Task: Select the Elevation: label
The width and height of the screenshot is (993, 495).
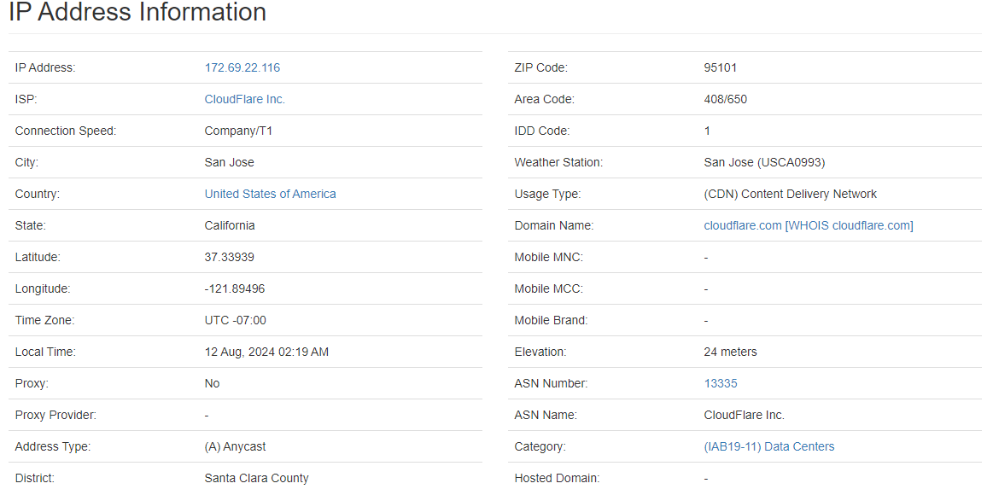Action: click(540, 352)
